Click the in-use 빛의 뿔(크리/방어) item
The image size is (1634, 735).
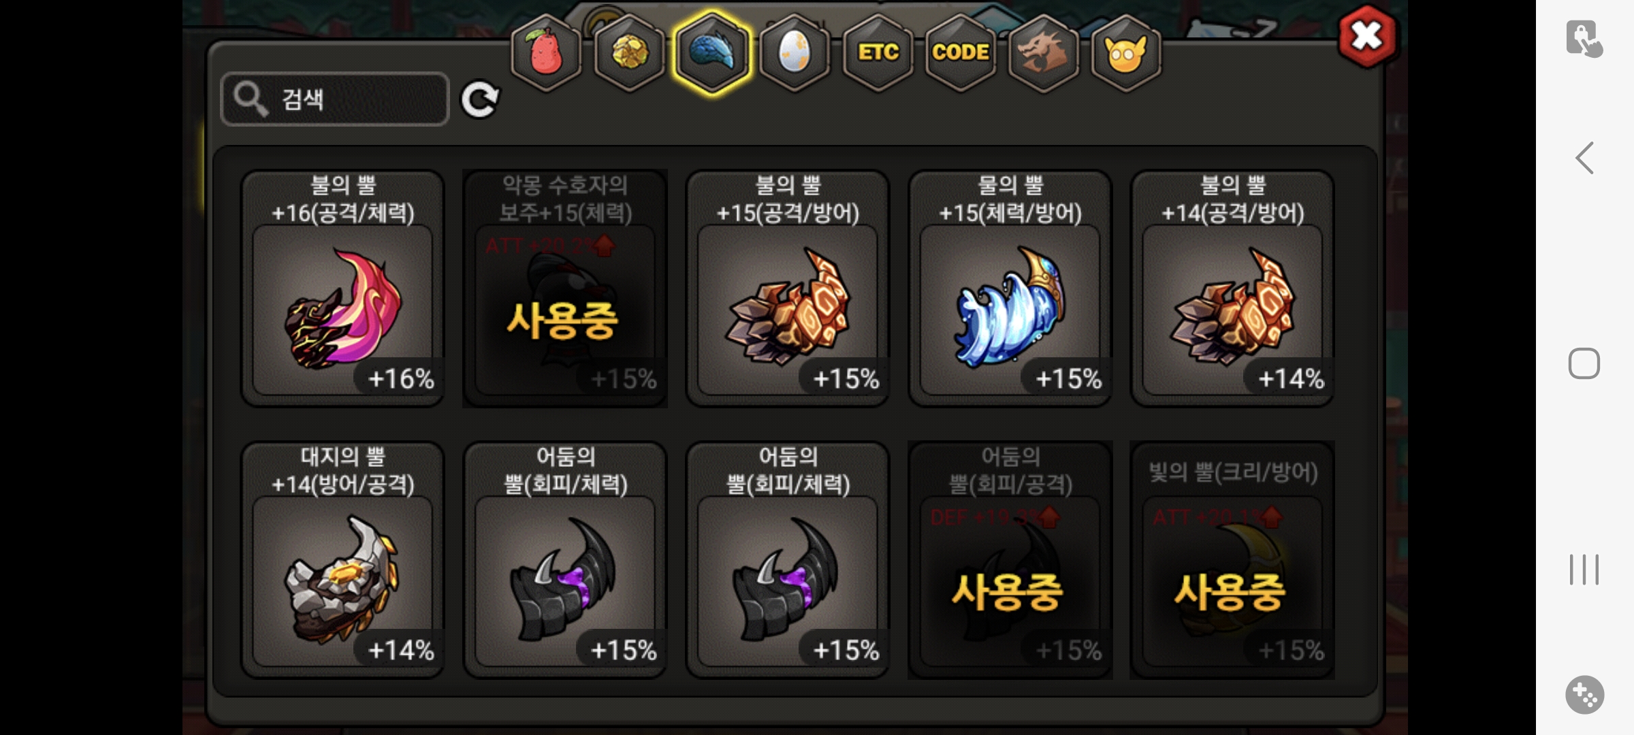pyautogui.click(x=1233, y=560)
